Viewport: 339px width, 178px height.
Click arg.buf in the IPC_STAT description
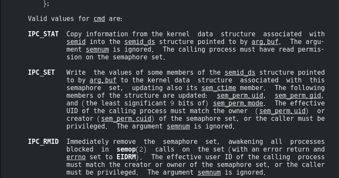265,42
